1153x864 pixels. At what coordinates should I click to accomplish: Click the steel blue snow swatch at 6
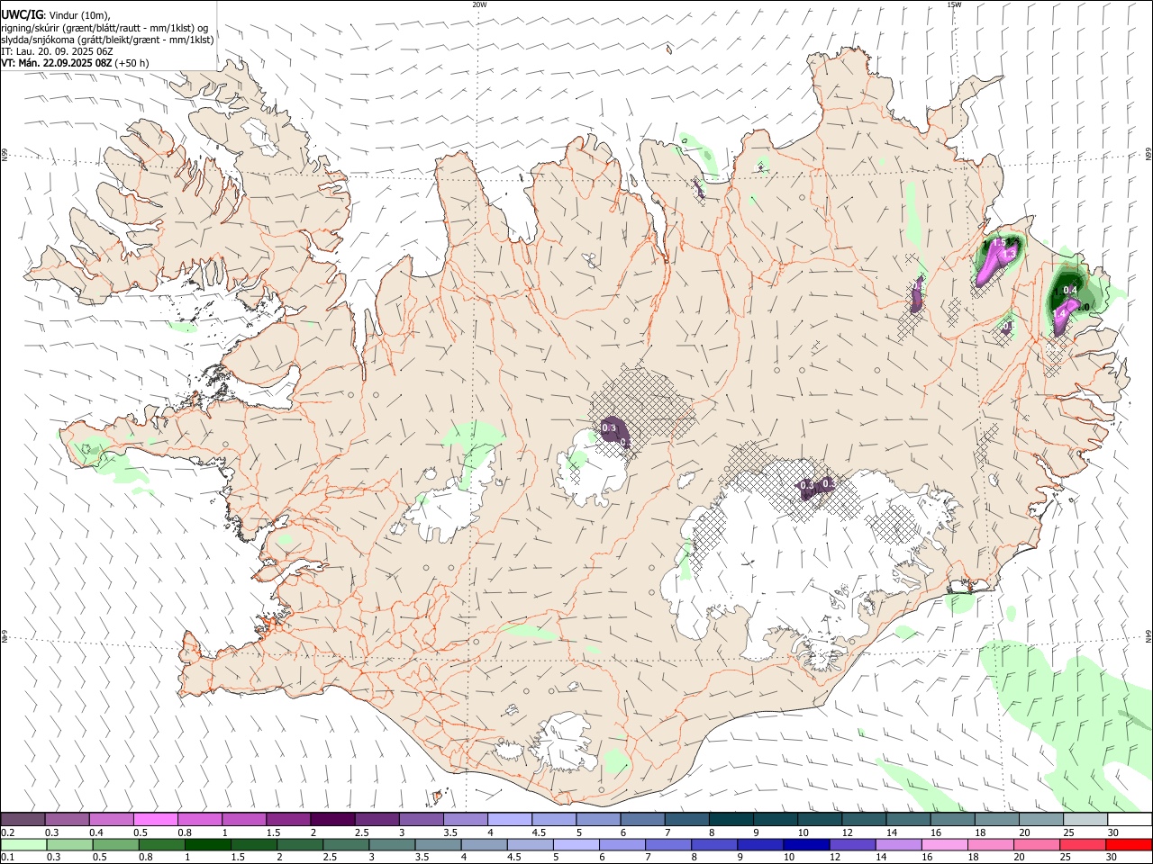coord(642,819)
